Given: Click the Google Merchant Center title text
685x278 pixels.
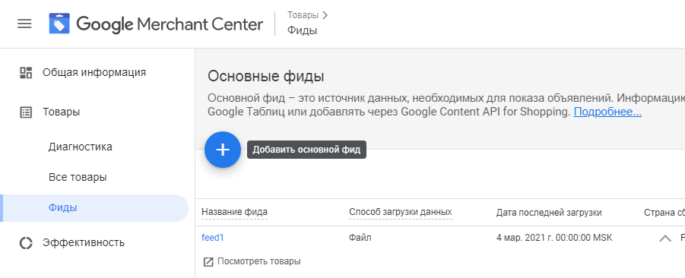Looking at the screenshot, I should coord(170,24).
